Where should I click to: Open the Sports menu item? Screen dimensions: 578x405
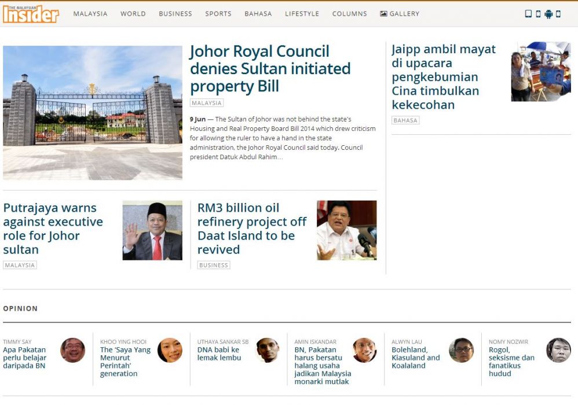click(218, 14)
